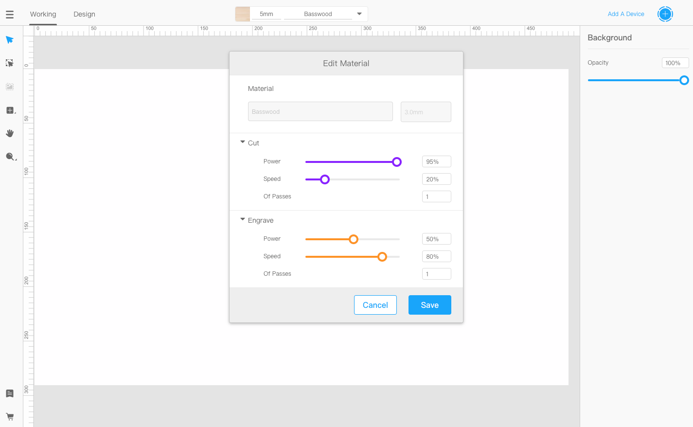
Task: Click the Basswood material name field
Action: click(320, 111)
